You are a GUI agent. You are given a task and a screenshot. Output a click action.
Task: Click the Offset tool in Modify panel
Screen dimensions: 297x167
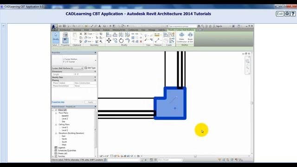115,35
